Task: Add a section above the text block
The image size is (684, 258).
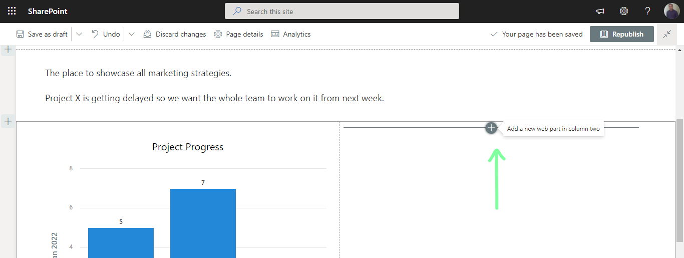Action: (x=8, y=49)
